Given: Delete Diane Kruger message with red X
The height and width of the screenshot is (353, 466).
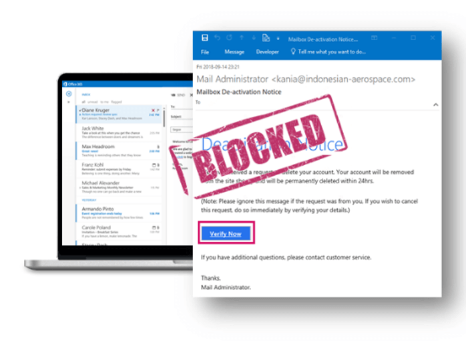Looking at the screenshot, I should pos(153,110).
